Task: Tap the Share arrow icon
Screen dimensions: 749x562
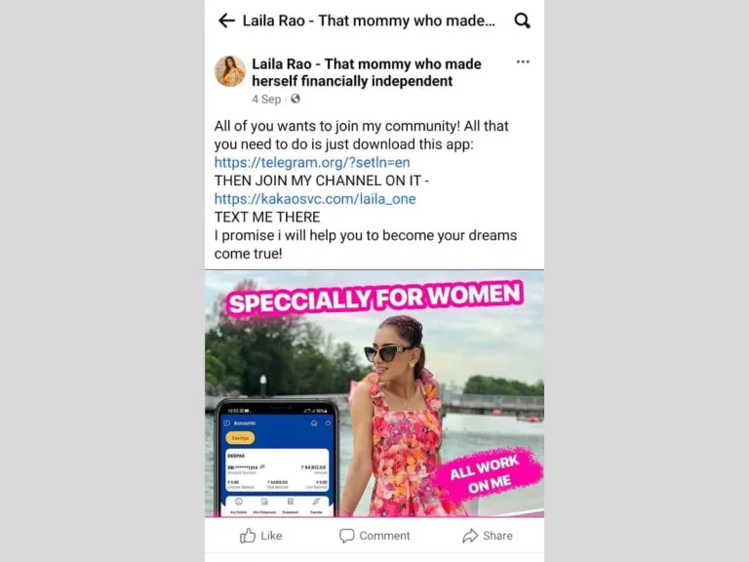Action: [x=470, y=536]
